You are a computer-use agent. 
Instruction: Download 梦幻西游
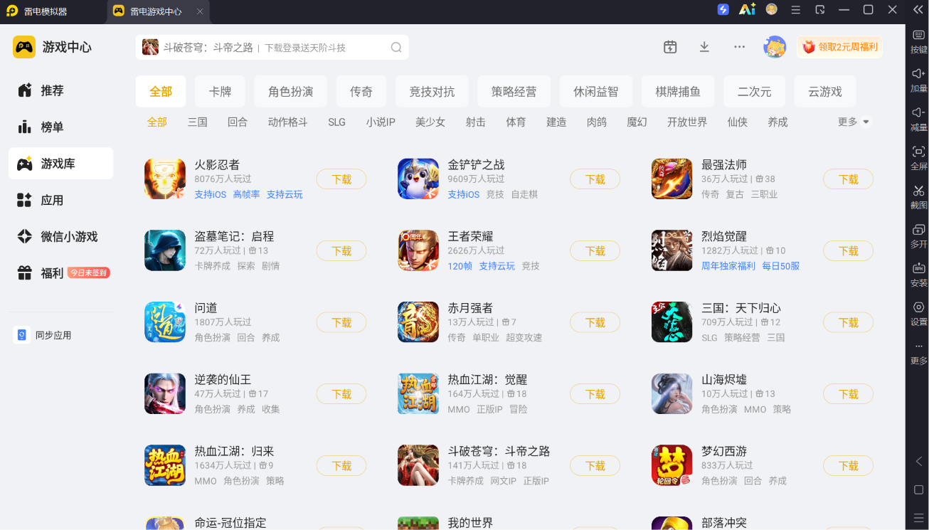[x=848, y=466]
